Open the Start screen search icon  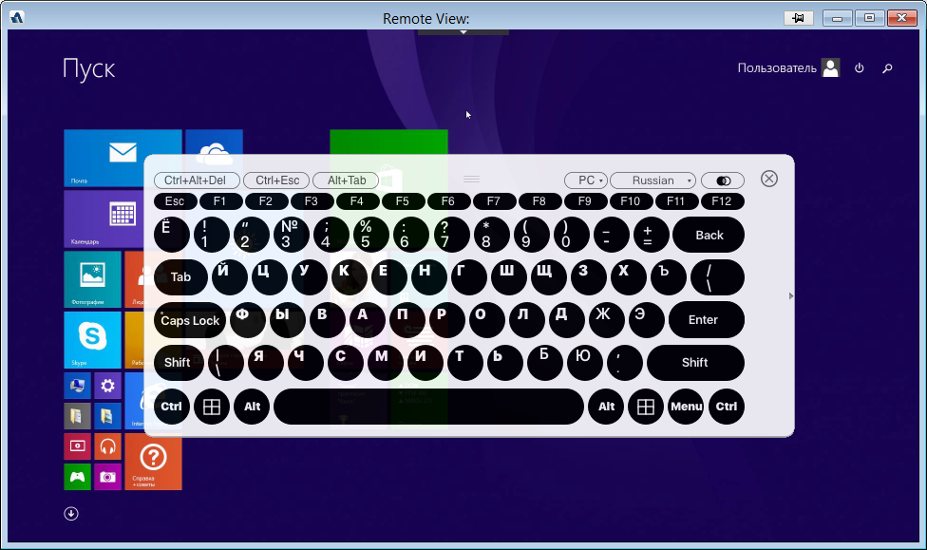(887, 68)
